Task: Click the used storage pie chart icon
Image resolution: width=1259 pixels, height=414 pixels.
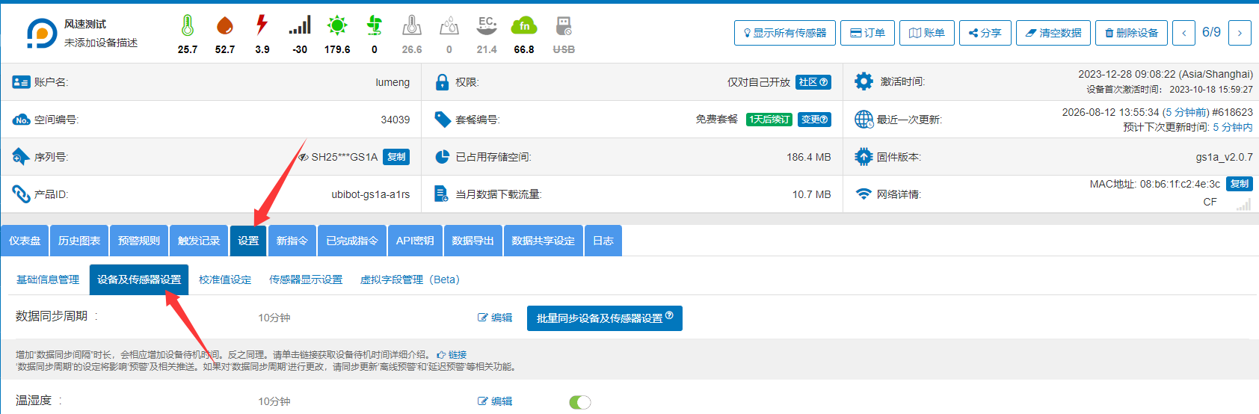Action: pos(442,157)
